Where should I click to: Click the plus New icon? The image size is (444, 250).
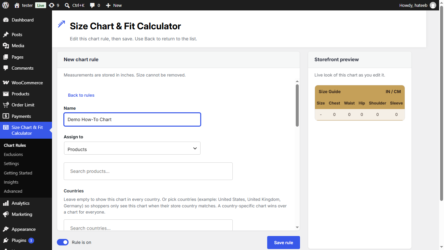tap(108, 5)
